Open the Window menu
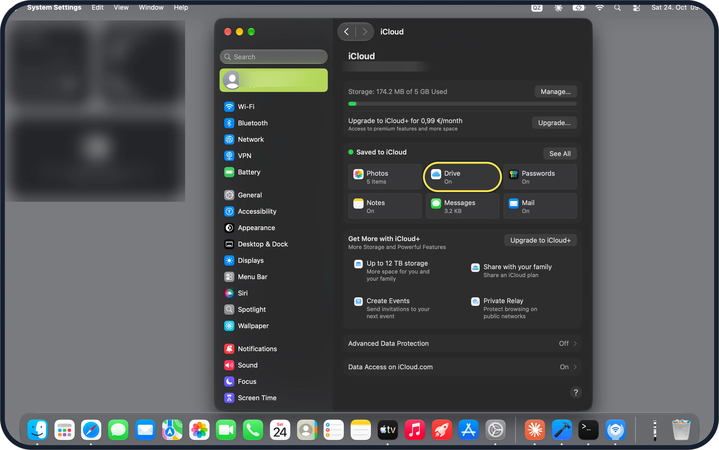This screenshot has width=719, height=450. coord(151,7)
